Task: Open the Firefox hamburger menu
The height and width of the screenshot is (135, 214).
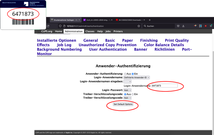Action: (x=211, y=26)
